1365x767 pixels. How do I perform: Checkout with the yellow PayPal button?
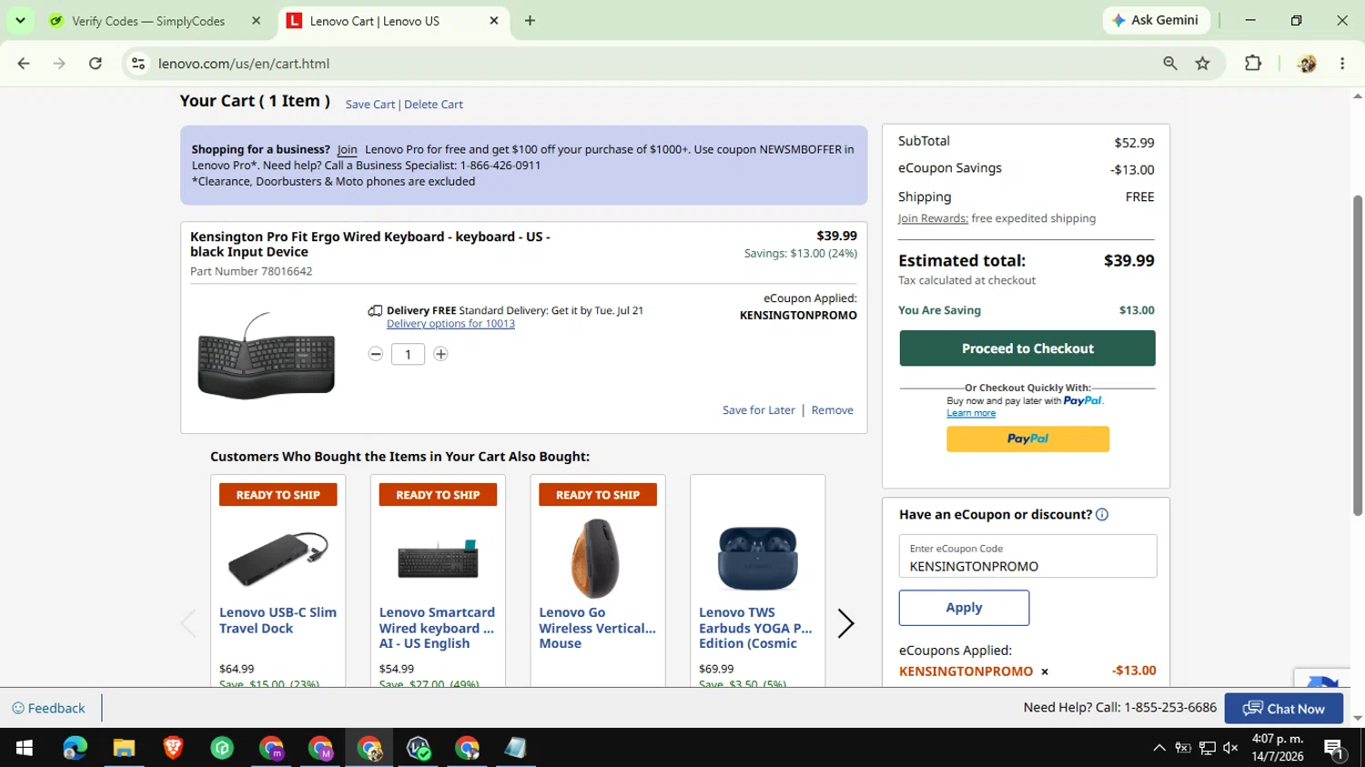pos(1027,439)
